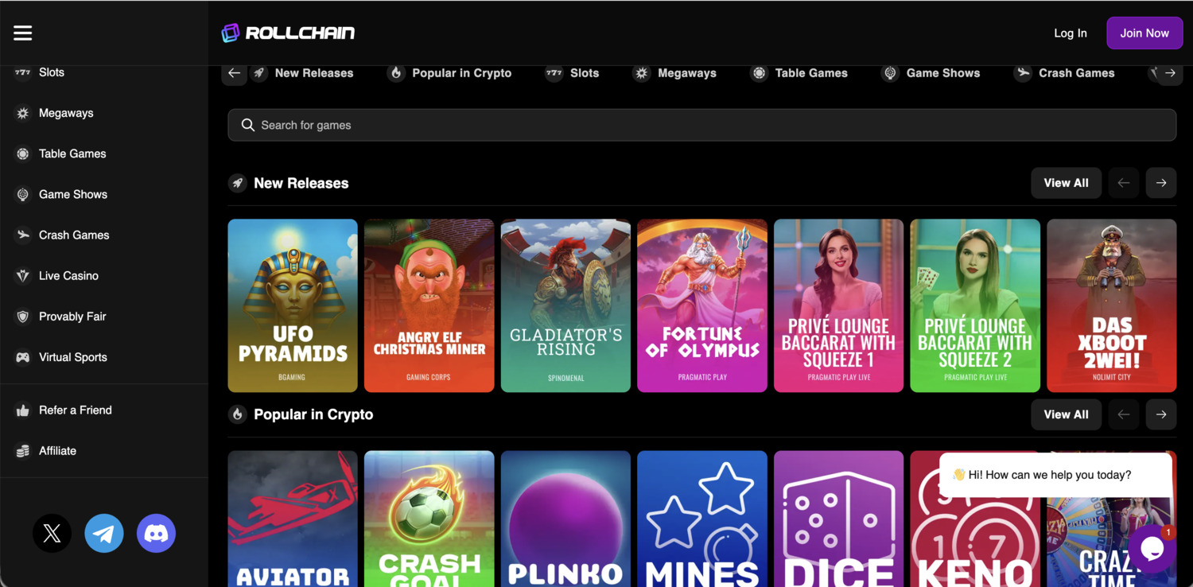Open the search magnifier icon

247,125
